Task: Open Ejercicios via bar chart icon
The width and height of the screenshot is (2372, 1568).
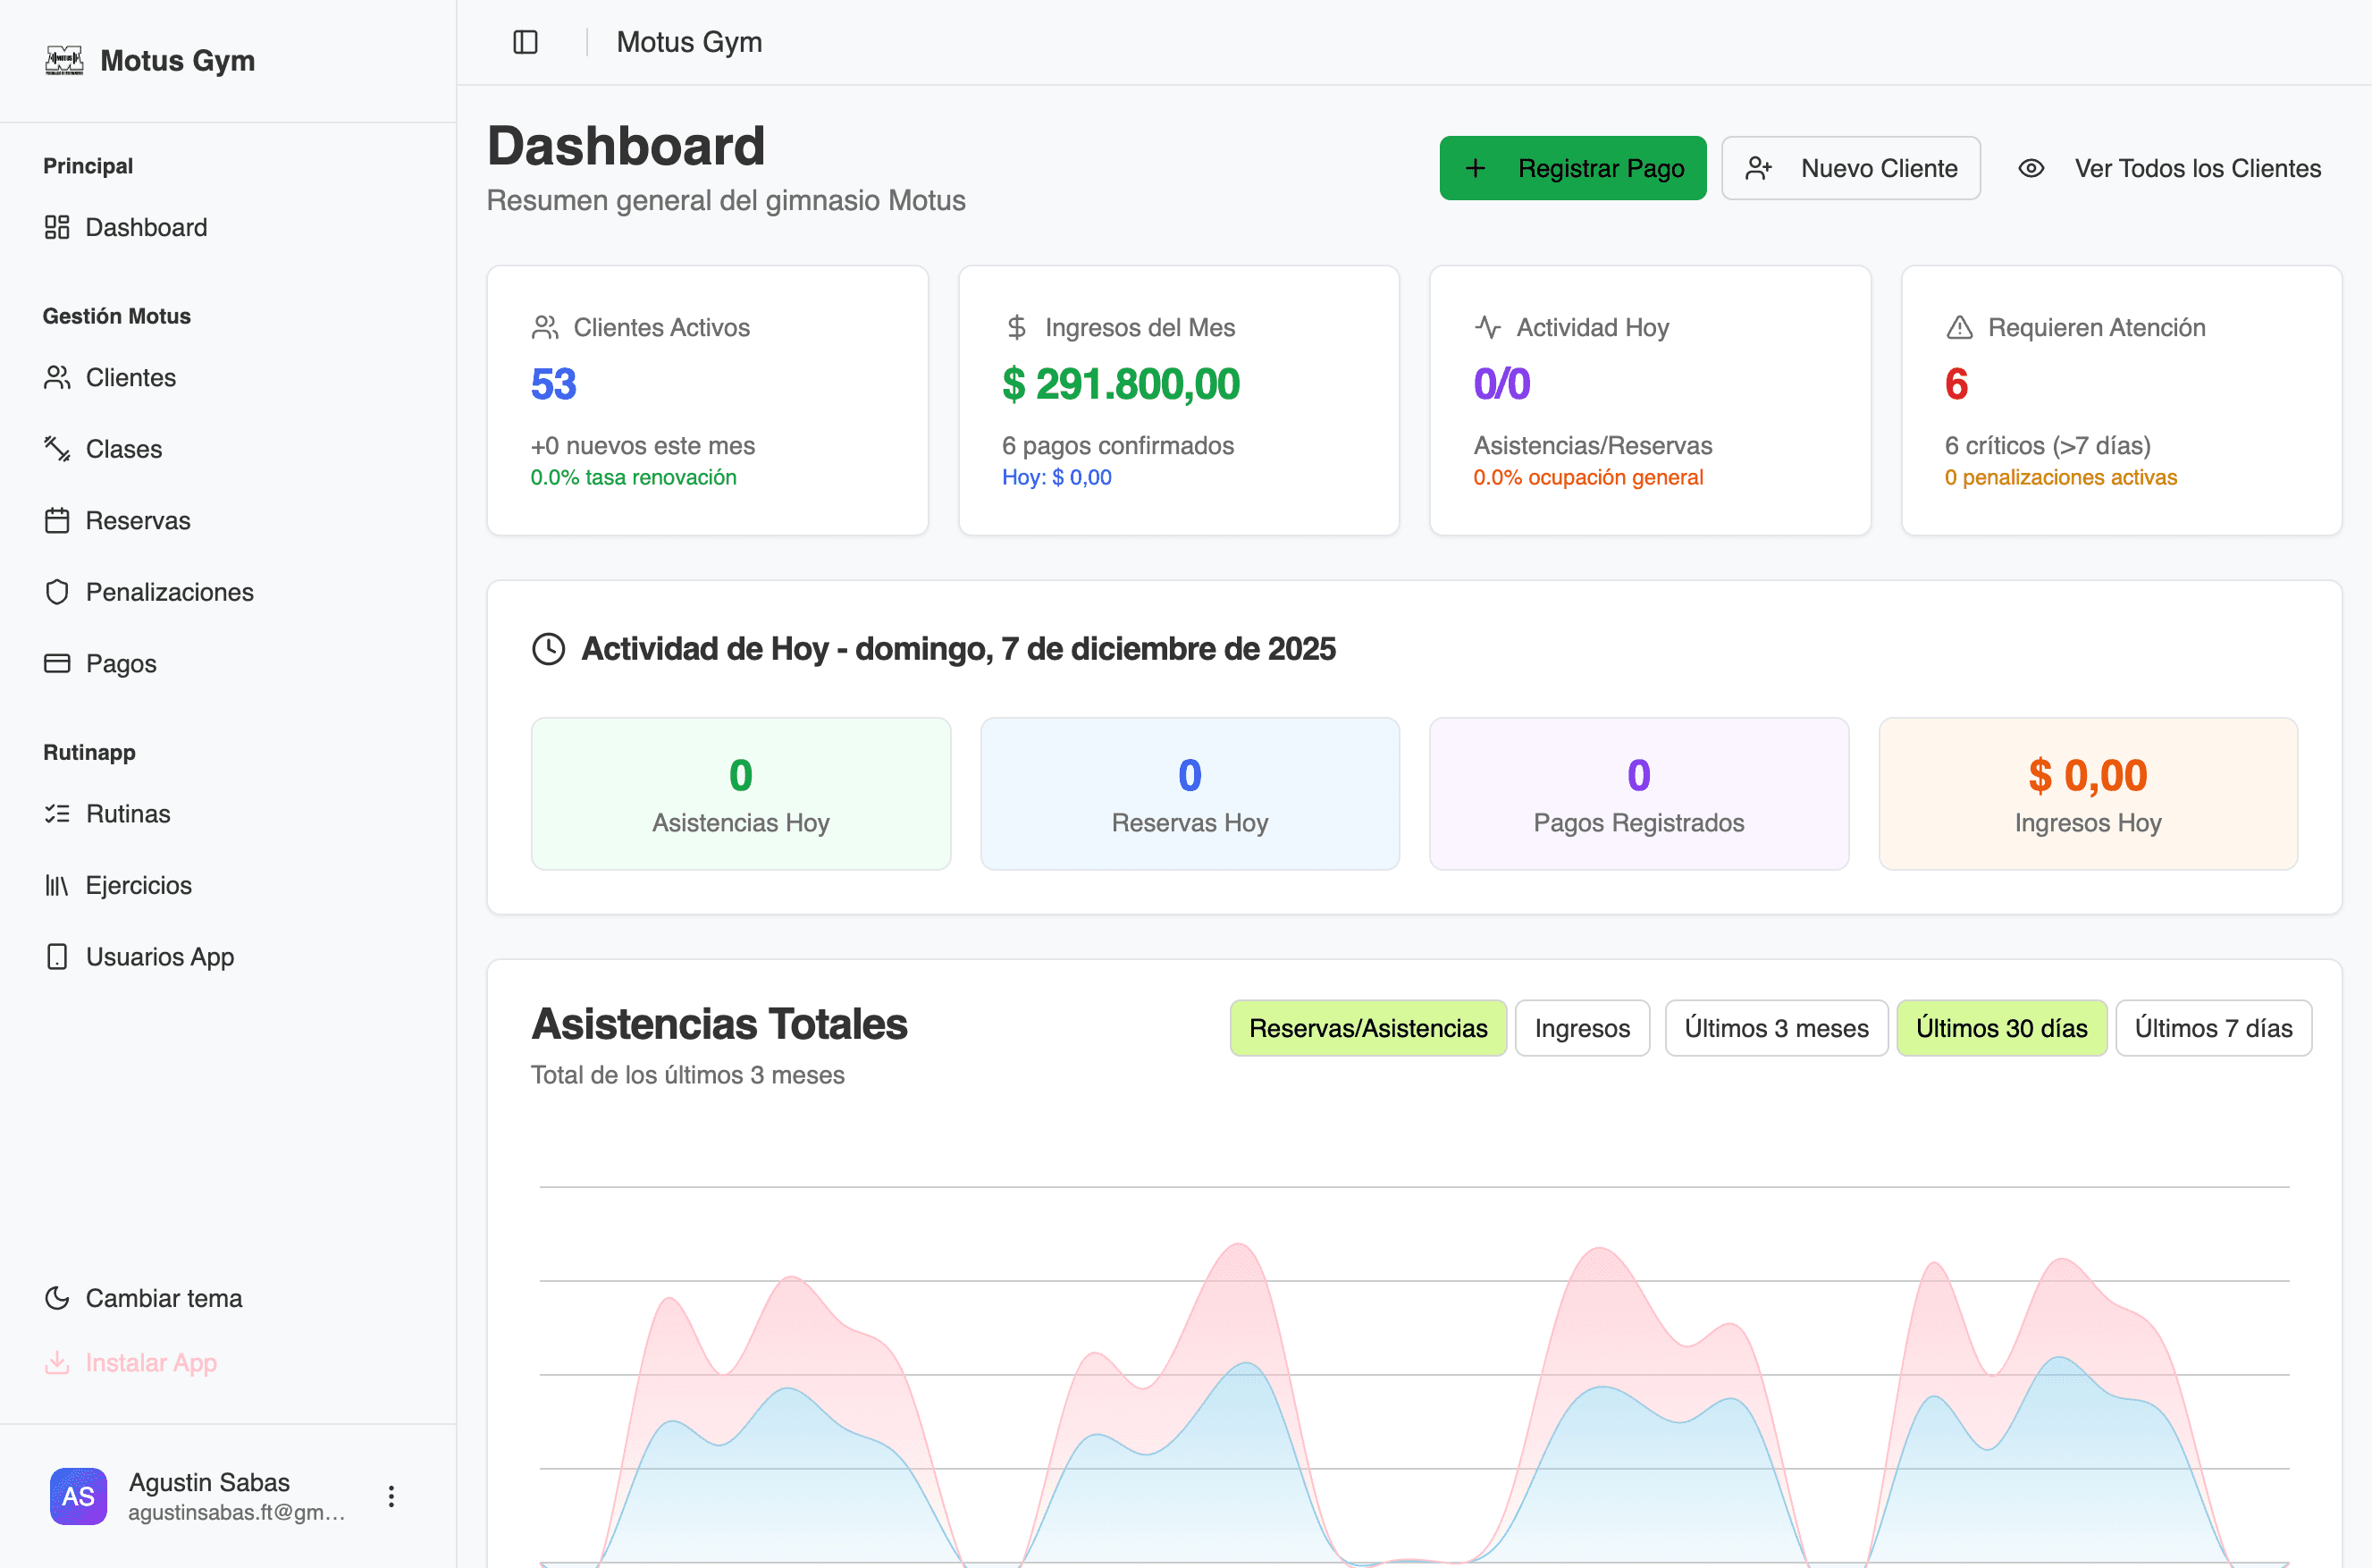Action: 58,884
